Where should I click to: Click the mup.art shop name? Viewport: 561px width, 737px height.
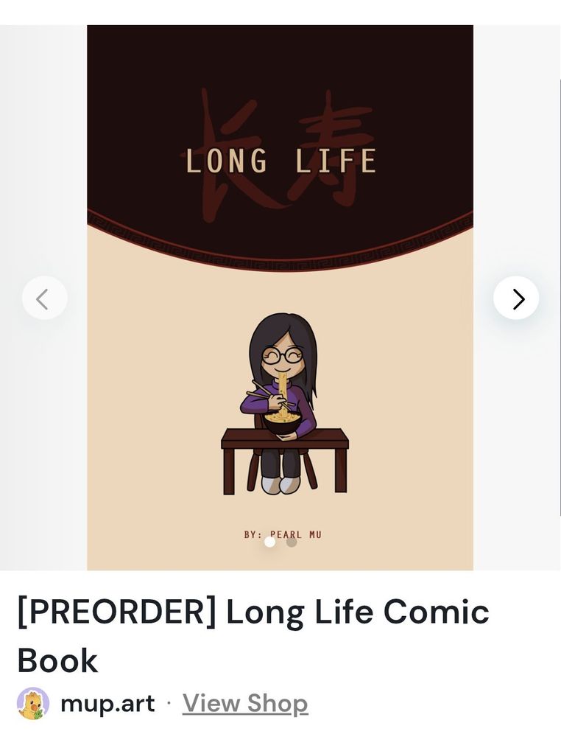coord(107,704)
